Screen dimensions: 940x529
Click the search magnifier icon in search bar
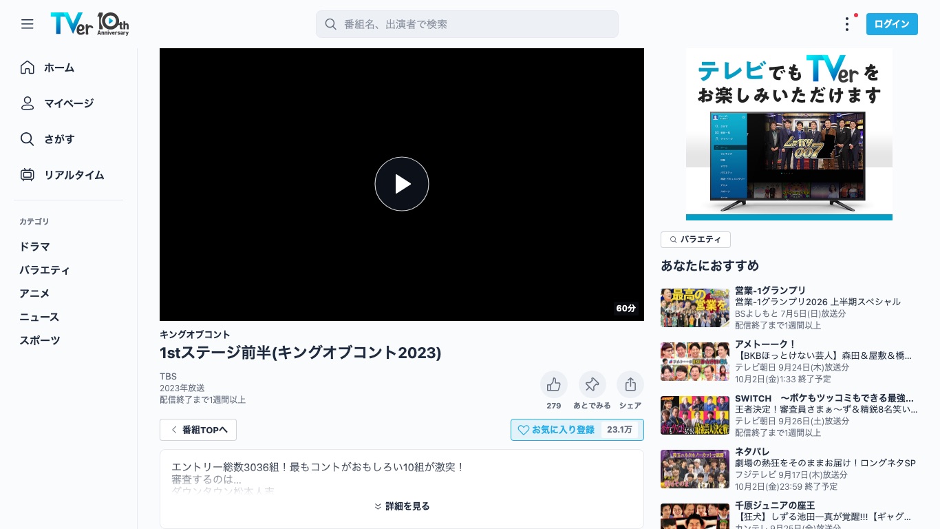(331, 24)
